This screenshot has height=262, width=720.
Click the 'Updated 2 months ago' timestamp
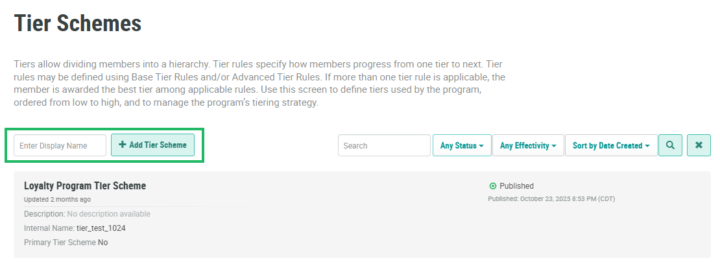[57, 199]
